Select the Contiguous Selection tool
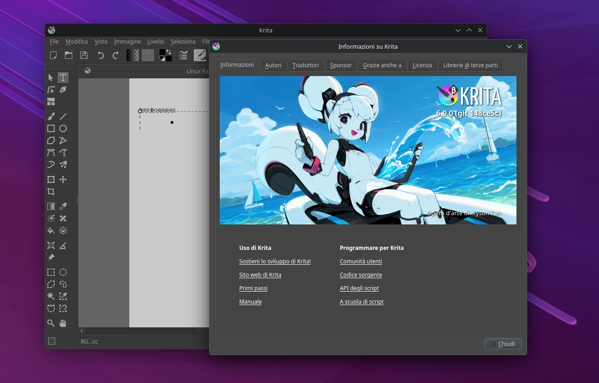 51,296
